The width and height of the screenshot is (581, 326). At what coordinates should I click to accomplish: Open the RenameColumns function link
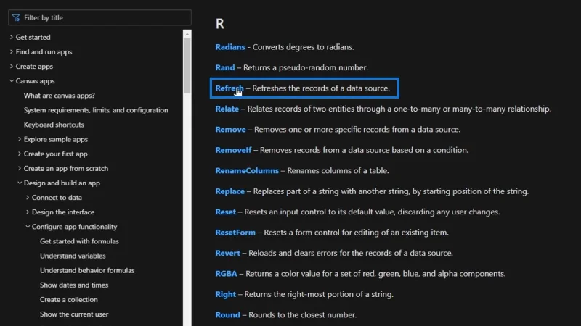tap(247, 171)
